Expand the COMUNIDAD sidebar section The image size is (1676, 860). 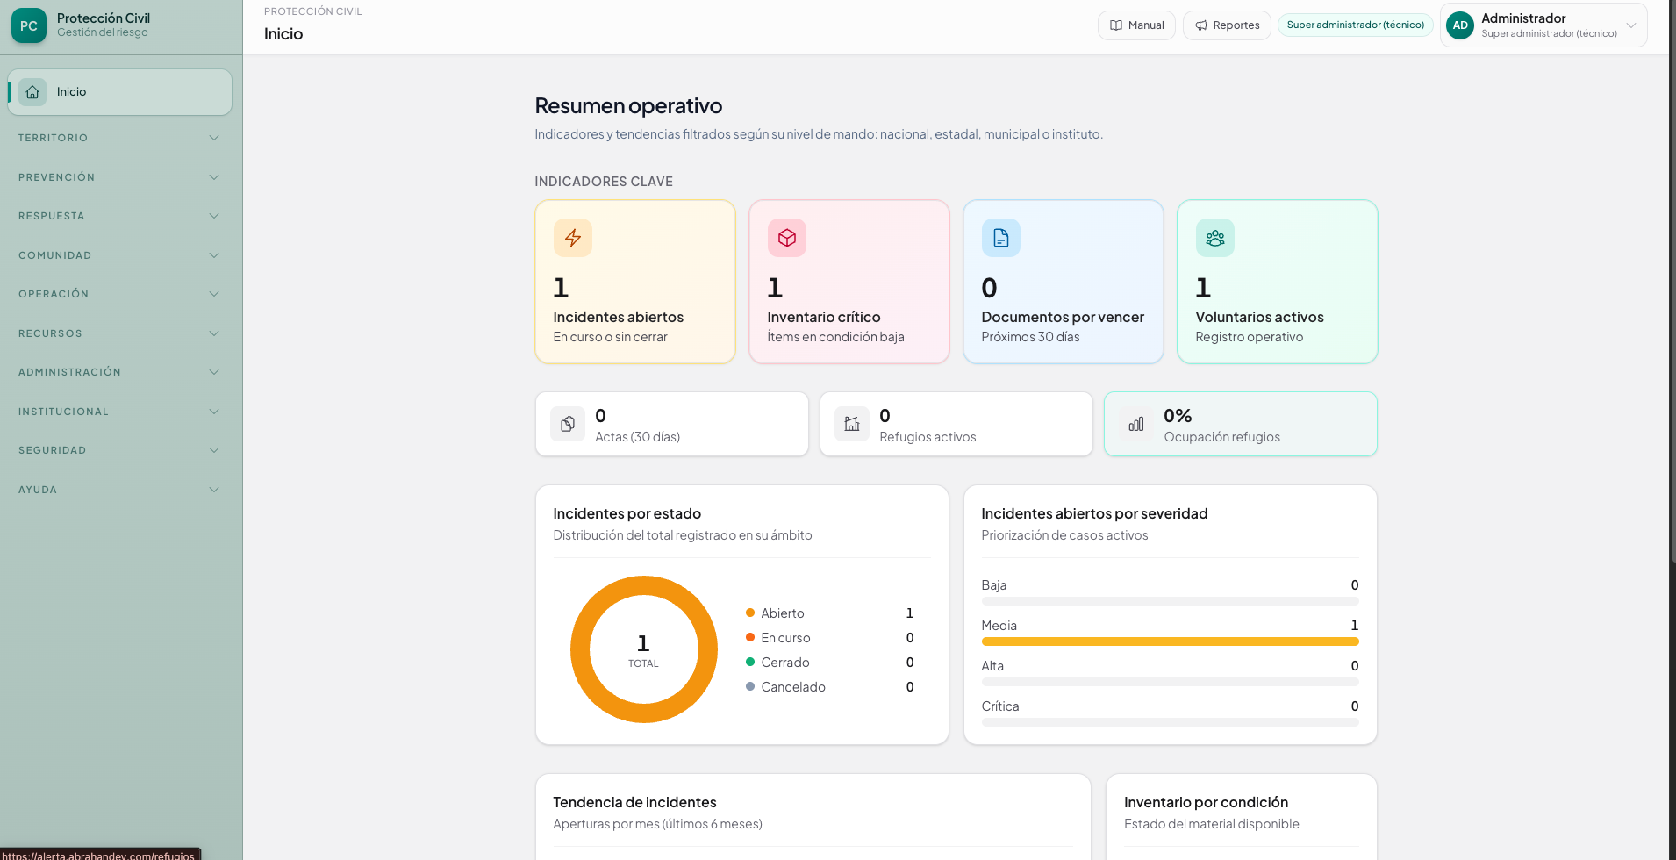tap(119, 255)
